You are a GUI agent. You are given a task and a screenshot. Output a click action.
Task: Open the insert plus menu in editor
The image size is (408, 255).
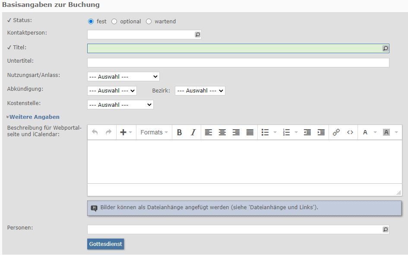pyautogui.click(x=126, y=132)
